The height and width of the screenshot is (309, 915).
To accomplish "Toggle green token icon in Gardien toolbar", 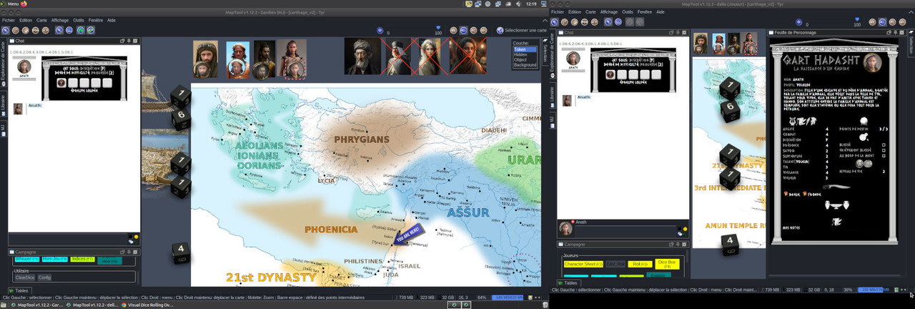I will coord(81,30).
